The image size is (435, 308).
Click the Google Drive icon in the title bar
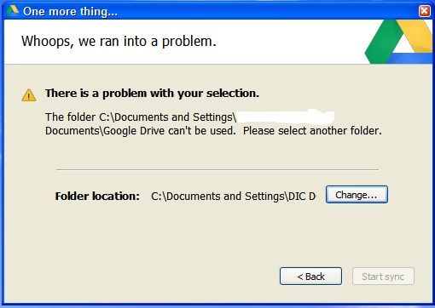click(x=13, y=10)
